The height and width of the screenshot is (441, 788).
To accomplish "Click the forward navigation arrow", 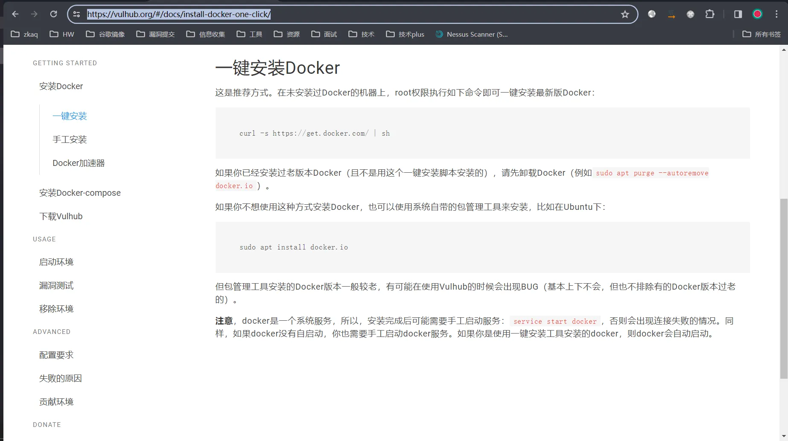I will (35, 14).
